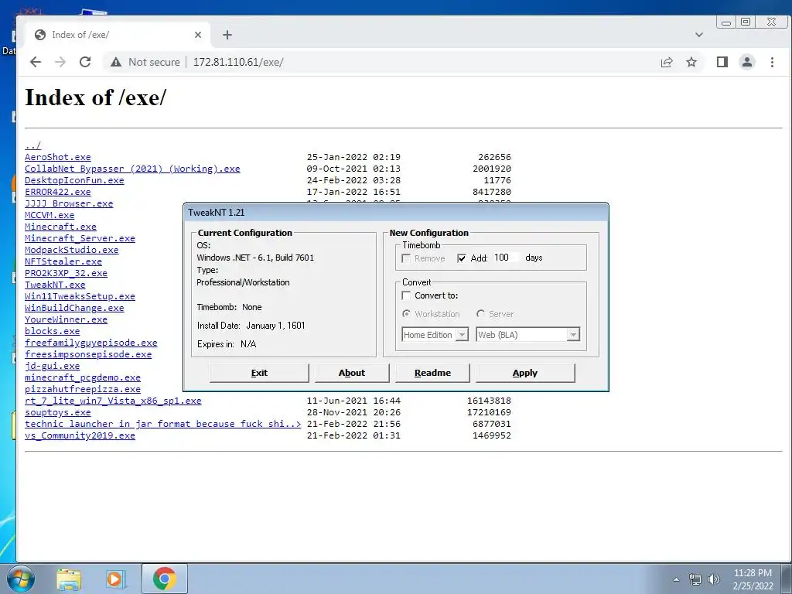Click the Win11TweaksSetup.exe link
The width and height of the screenshot is (792, 594).
click(80, 296)
